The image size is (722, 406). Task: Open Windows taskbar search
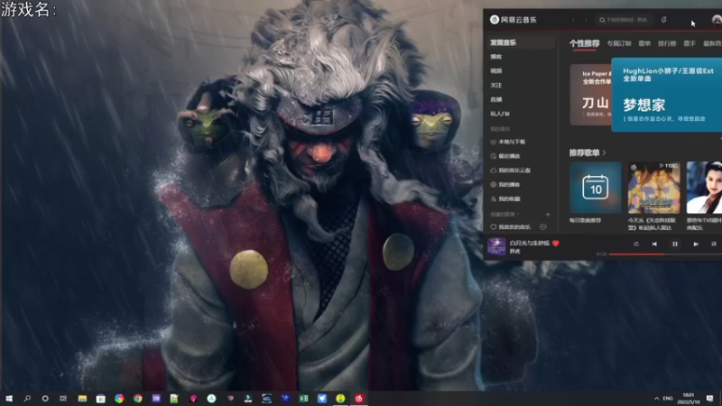tap(27, 398)
